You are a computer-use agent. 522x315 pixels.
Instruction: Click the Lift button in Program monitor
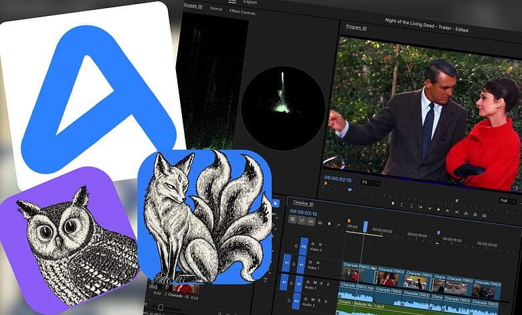tap(466, 213)
